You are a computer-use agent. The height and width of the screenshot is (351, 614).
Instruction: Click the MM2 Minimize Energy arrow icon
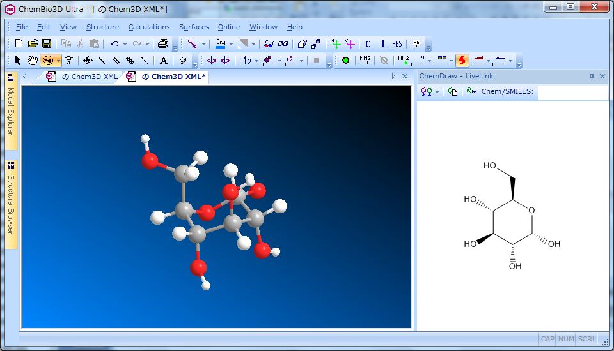tap(365, 60)
